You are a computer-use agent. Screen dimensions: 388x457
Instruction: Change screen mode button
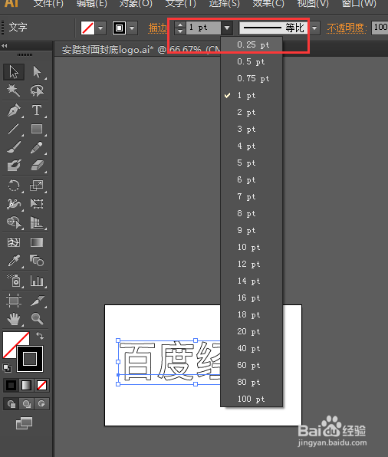pyautogui.click(x=24, y=423)
